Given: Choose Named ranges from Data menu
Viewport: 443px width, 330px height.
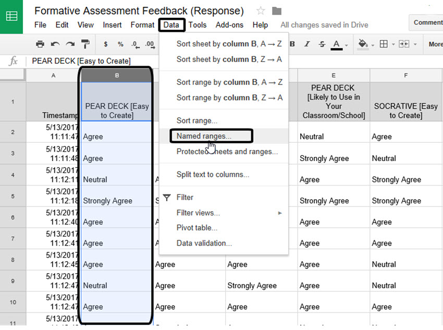Looking at the screenshot, I should 204,136.
